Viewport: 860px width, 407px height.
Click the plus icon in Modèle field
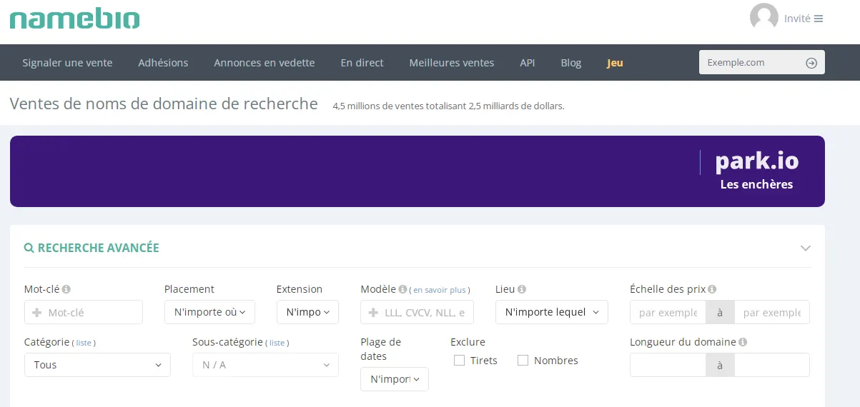coord(373,313)
